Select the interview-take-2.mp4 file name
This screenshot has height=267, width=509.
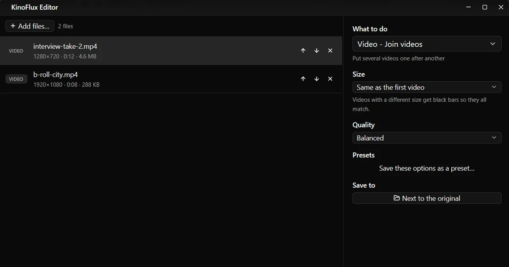(65, 46)
